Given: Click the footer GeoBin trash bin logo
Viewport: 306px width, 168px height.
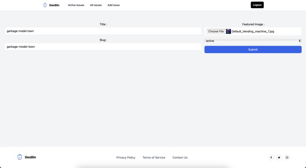Looking at the screenshot, I should coord(19,157).
